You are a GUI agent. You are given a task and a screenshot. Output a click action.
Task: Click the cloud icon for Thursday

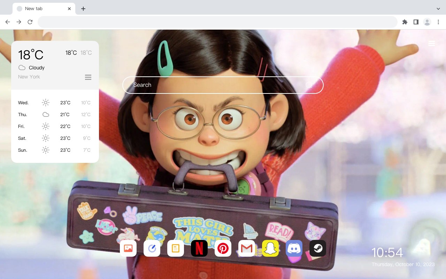coord(46,114)
